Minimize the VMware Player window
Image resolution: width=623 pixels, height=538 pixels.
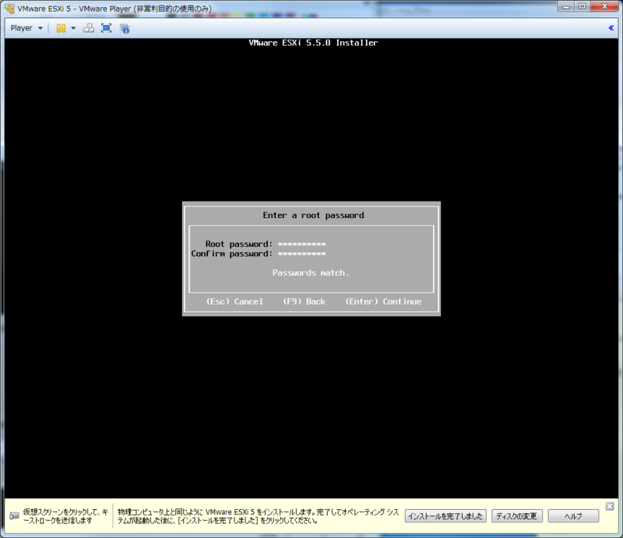coord(566,6)
